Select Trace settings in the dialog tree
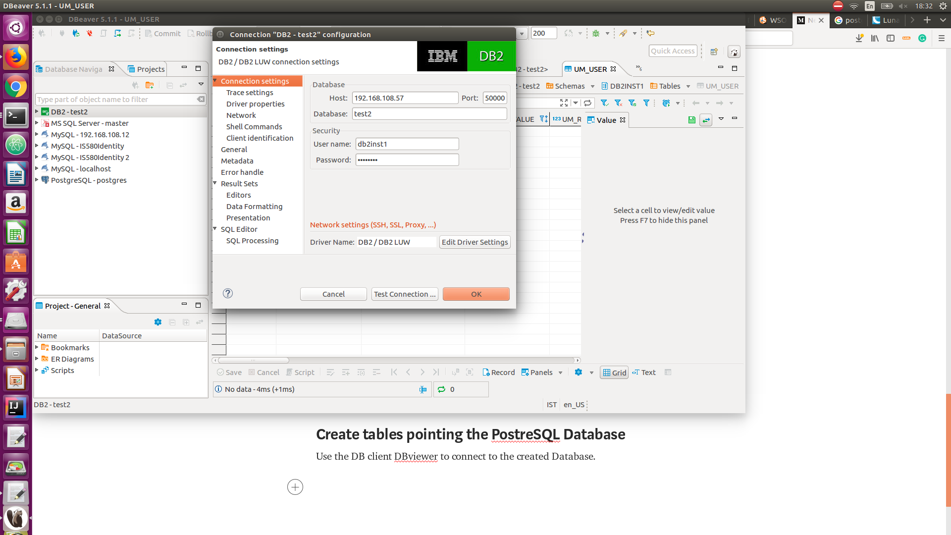Viewport: 951px width, 535px height. pyautogui.click(x=250, y=93)
